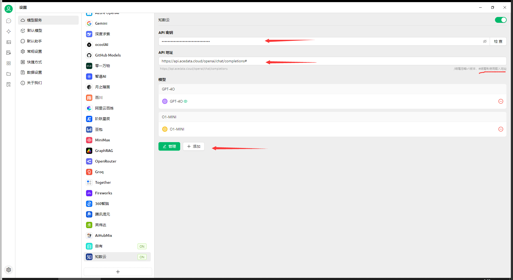Click the sparkle agents icon in sidebar
The image size is (513, 280).
8,32
